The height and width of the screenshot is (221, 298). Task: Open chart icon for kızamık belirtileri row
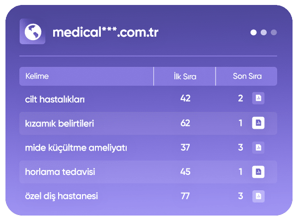click(x=258, y=123)
